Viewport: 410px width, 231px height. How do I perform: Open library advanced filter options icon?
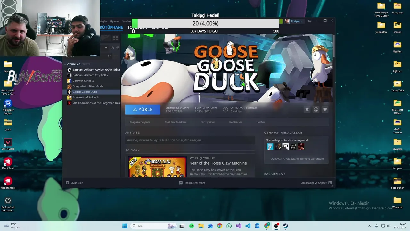[x=116, y=56]
